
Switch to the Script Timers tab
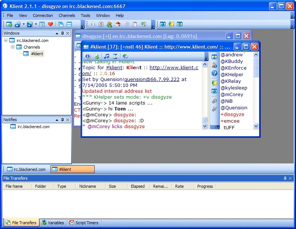[x=84, y=223]
